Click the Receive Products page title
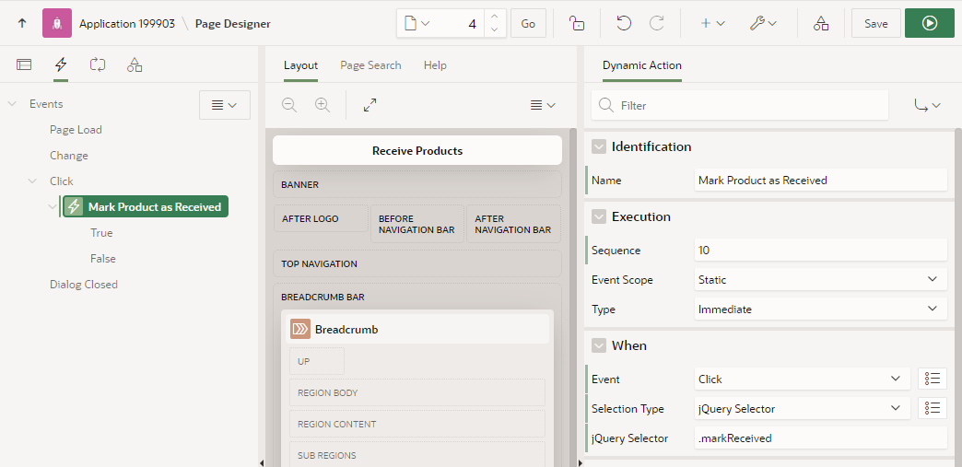Viewport: 962px width, 467px height. [x=417, y=150]
